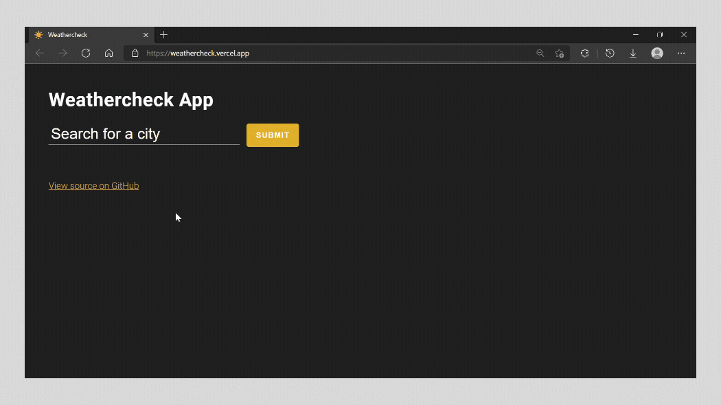721x405 pixels.
Task: Go to the browser home page
Action: pos(108,54)
